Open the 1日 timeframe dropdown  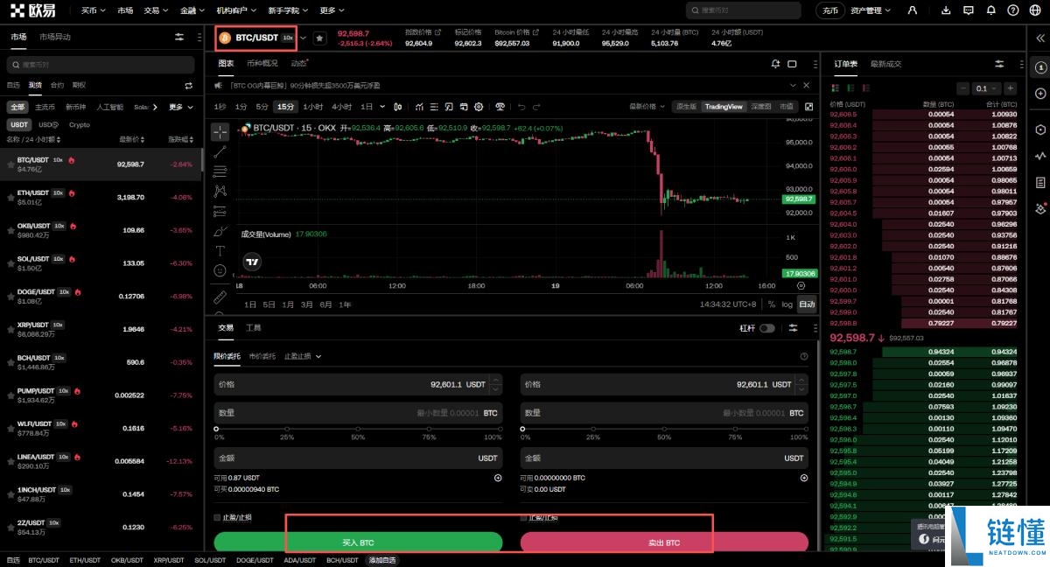tap(373, 107)
